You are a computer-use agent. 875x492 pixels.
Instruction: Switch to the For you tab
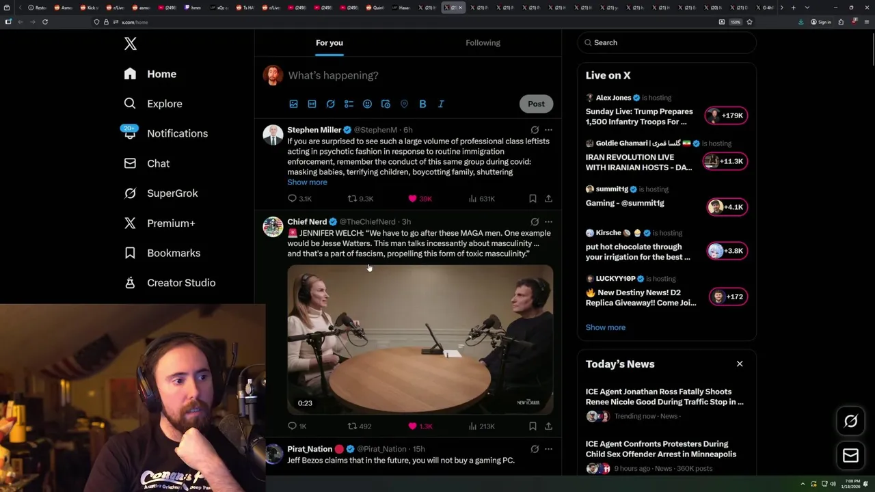point(329,42)
